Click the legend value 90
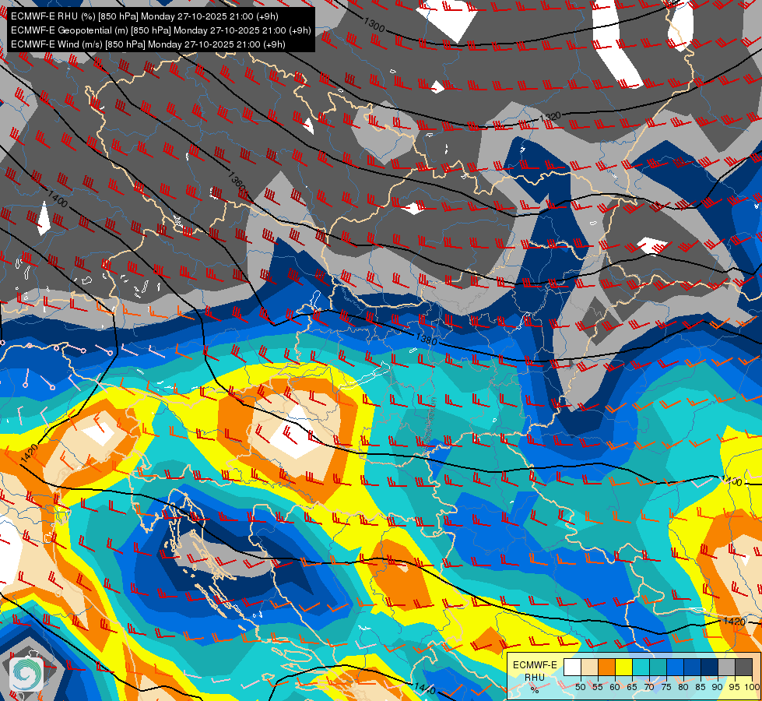This screenshot has width=762, height=701. [x=718, y=687]
